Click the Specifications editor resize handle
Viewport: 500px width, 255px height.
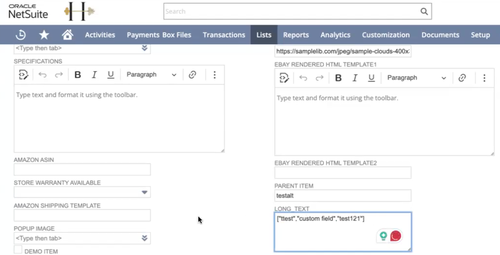(x=223, y=150)
